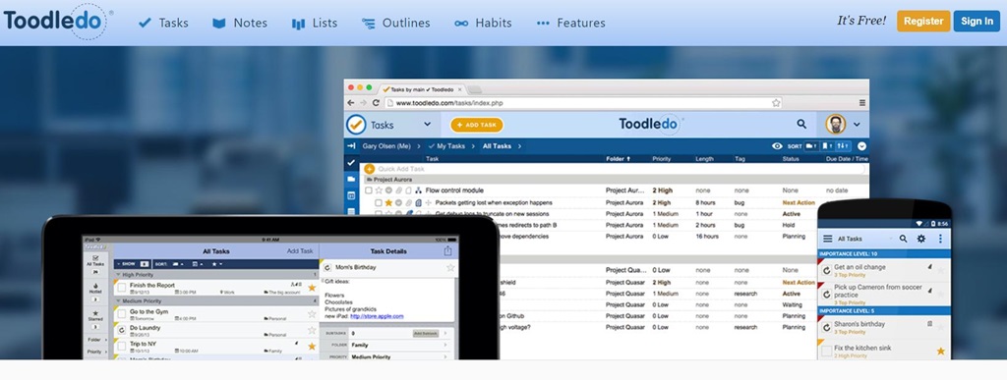Click the Quick Add Task field
1007x380 pixels.
click(615, 169)
